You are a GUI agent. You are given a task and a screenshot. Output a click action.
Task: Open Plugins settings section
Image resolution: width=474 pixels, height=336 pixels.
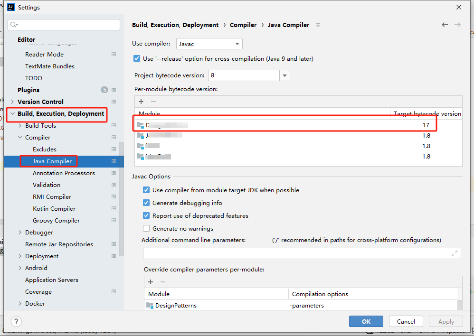click(x=28, y=90)
